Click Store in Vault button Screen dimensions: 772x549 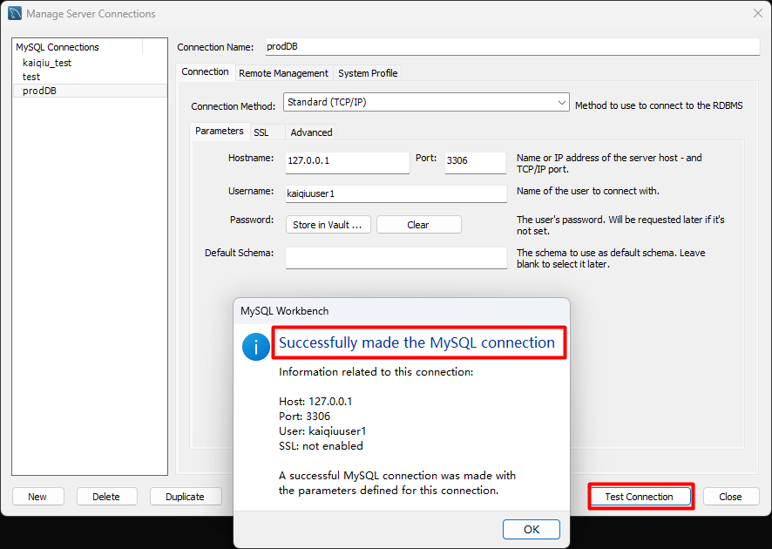[x=328, y=225]
